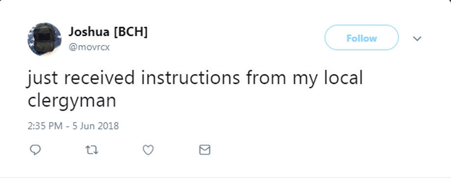Open the comment bubble below the timestamp
This screenshot has height=178, width=451.
(35, 150)
